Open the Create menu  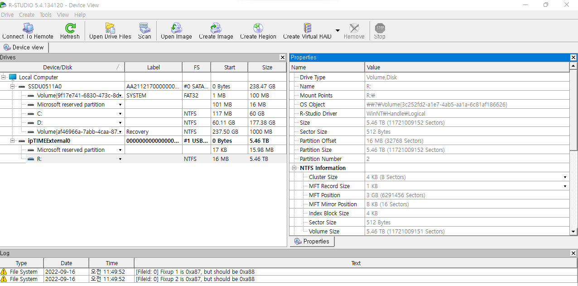tap(27, 15)
